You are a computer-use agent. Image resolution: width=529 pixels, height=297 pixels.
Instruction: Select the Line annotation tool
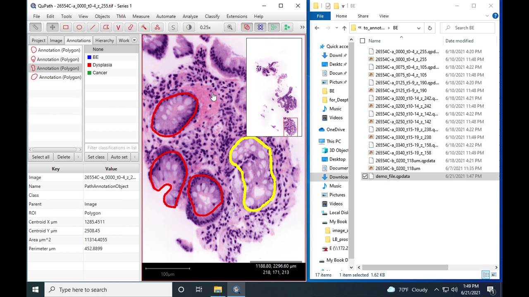[93, 27]
